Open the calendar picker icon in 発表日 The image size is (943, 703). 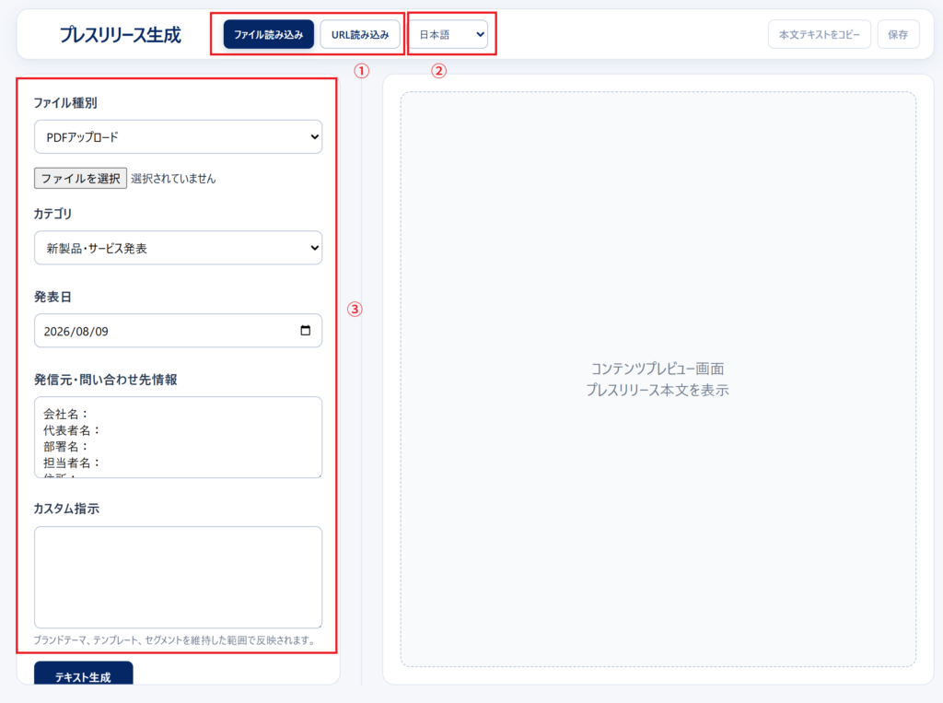point(306,331)
